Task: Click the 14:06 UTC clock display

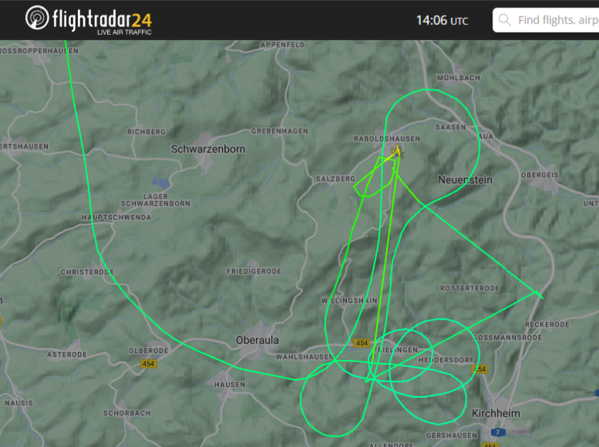Action: click(442, 20)
